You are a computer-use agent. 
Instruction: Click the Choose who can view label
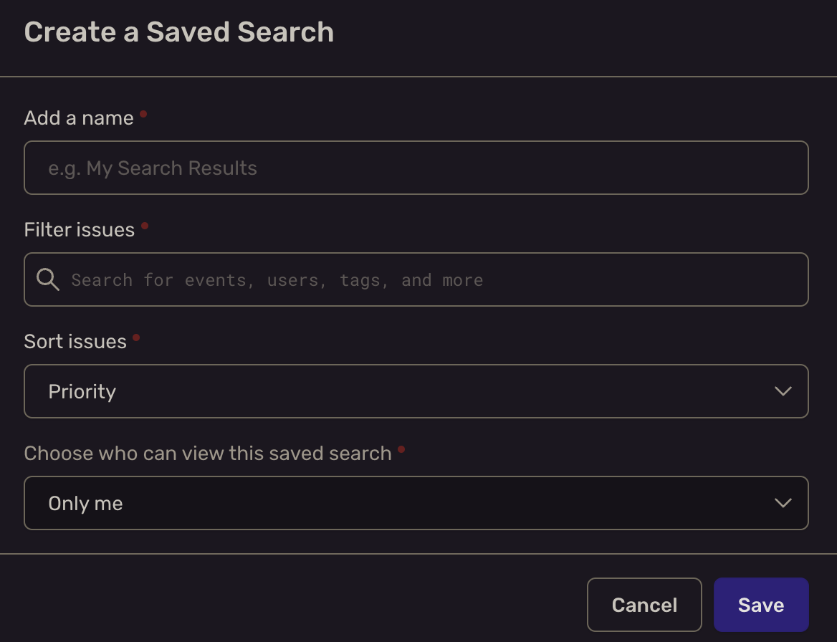point(207,453)
